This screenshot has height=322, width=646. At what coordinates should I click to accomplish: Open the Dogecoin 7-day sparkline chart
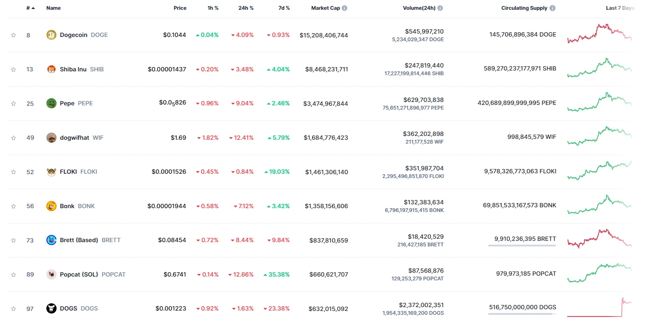point(599,34)
